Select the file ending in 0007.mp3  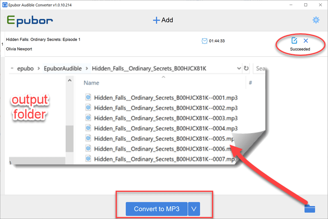165,159
